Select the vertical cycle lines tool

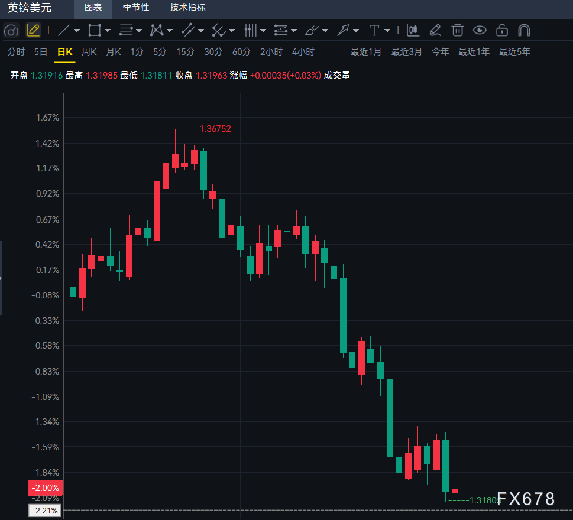pyautogui.click(x=250, y=30)
